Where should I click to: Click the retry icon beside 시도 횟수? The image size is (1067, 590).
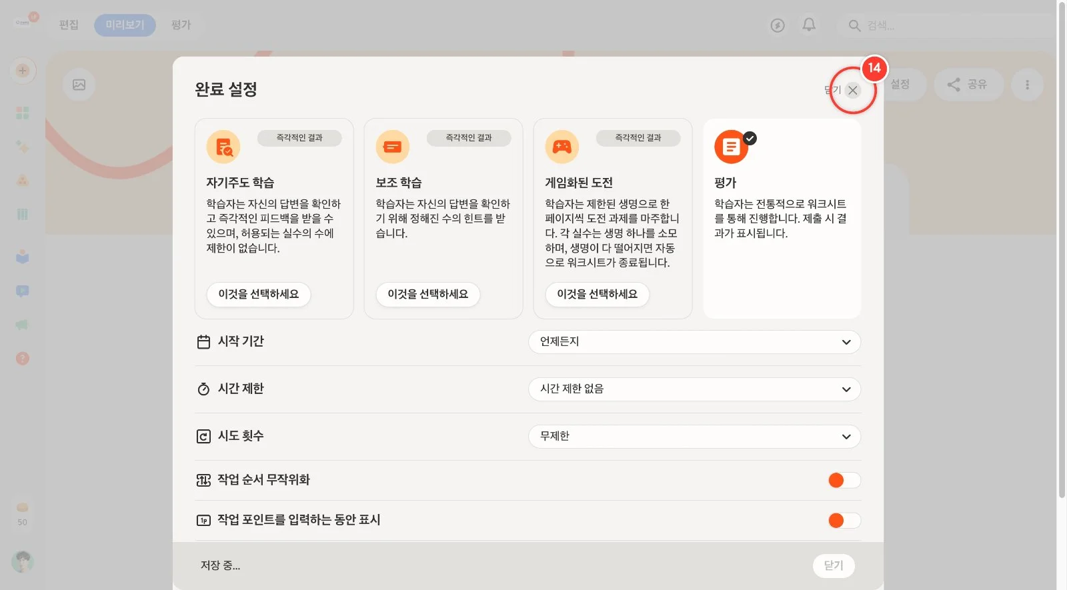(203, 436)
